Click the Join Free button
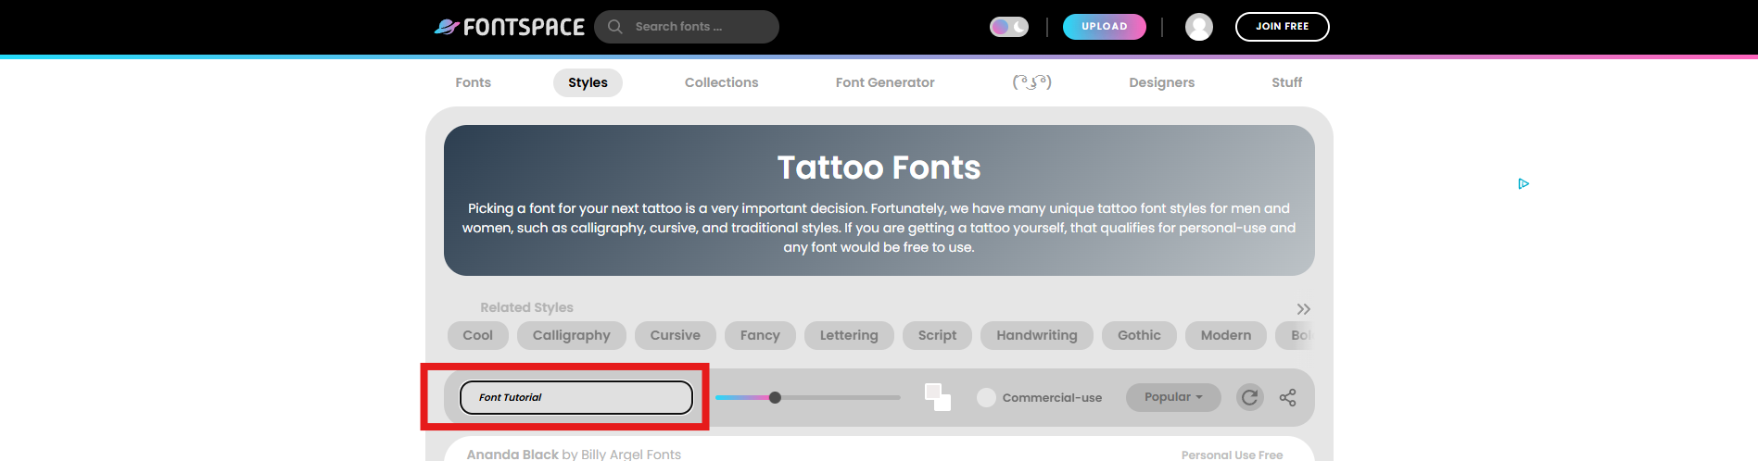This screenshot has width=1758, height=461. 1283,27
